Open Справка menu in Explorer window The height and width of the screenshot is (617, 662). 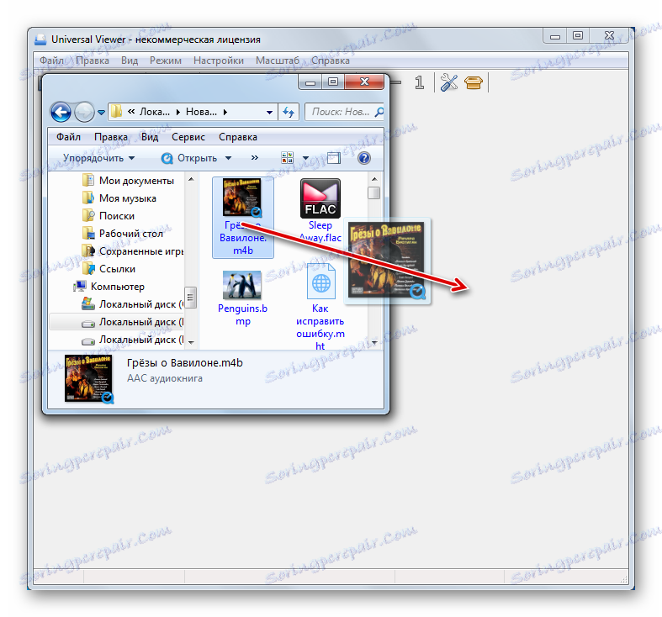pyautogui.click(x=238, y=137)
